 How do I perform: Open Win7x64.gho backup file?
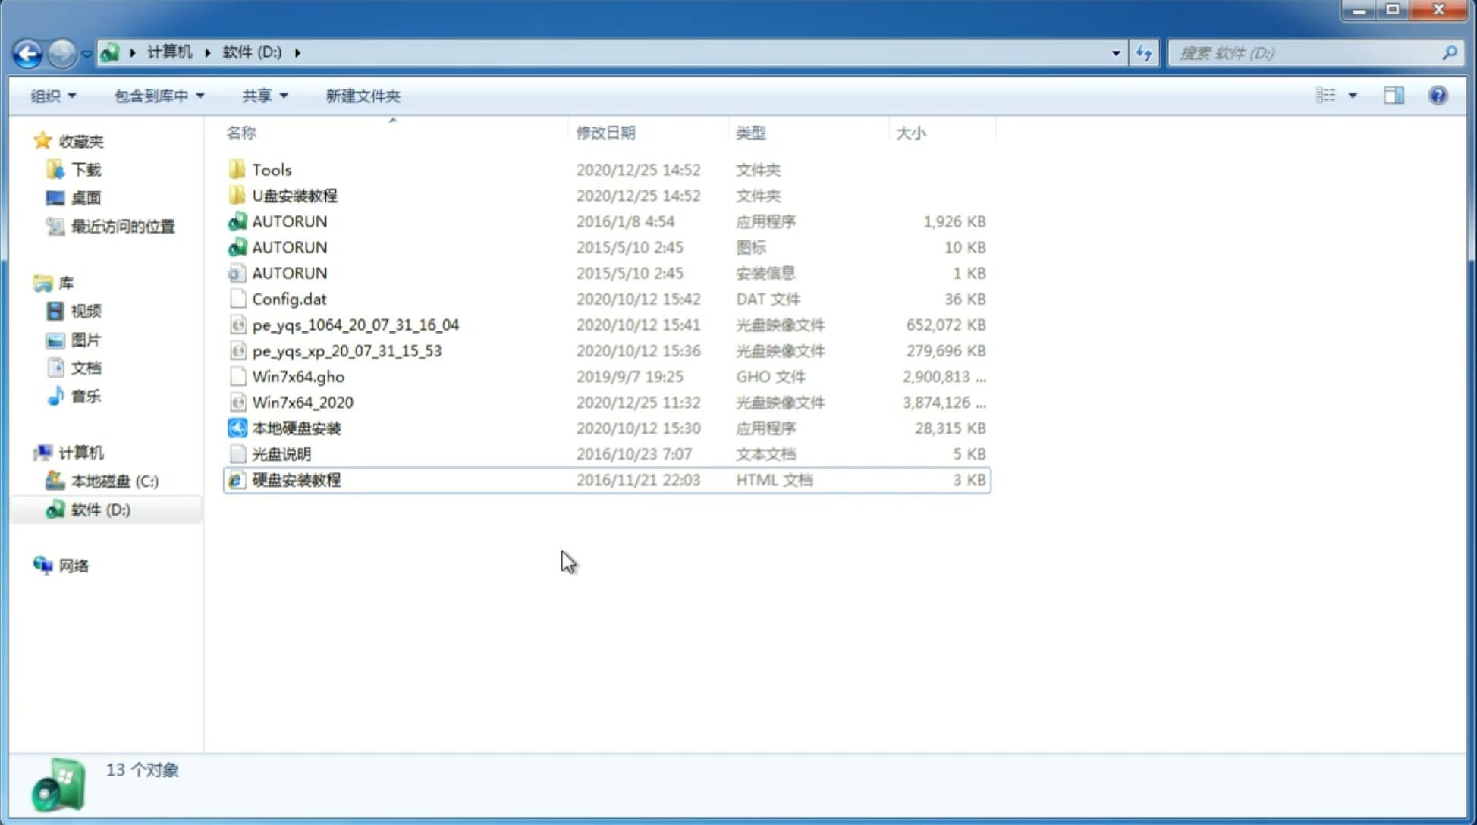click(297, 376)
